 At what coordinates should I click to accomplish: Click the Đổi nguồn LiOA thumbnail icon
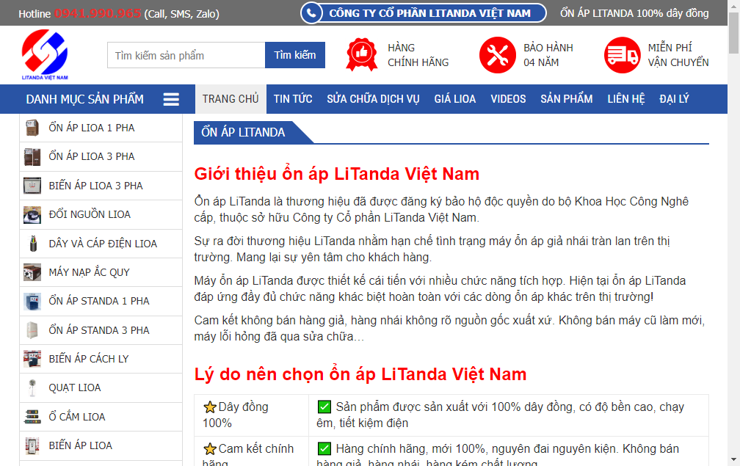point(32,214)
